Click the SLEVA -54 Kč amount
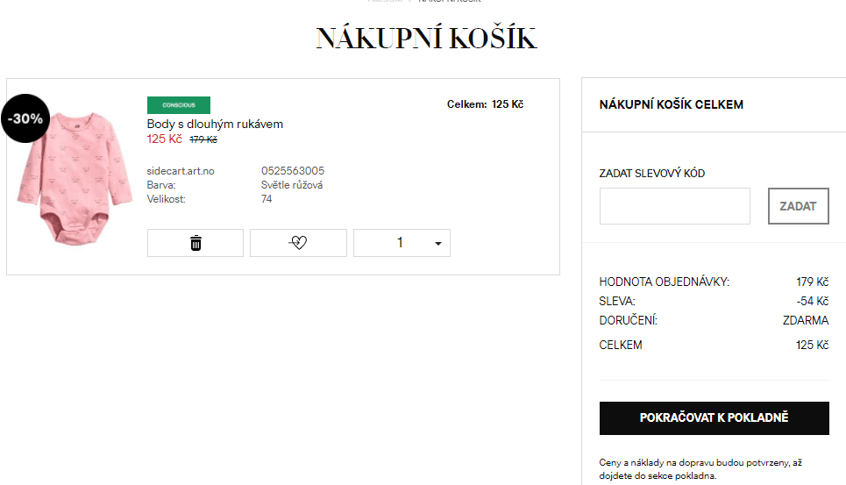846x485 pixels. coord(813,301)
